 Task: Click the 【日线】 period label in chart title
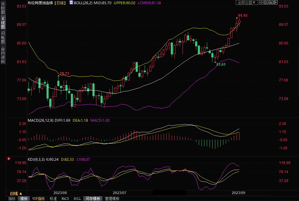click(60, 3)
